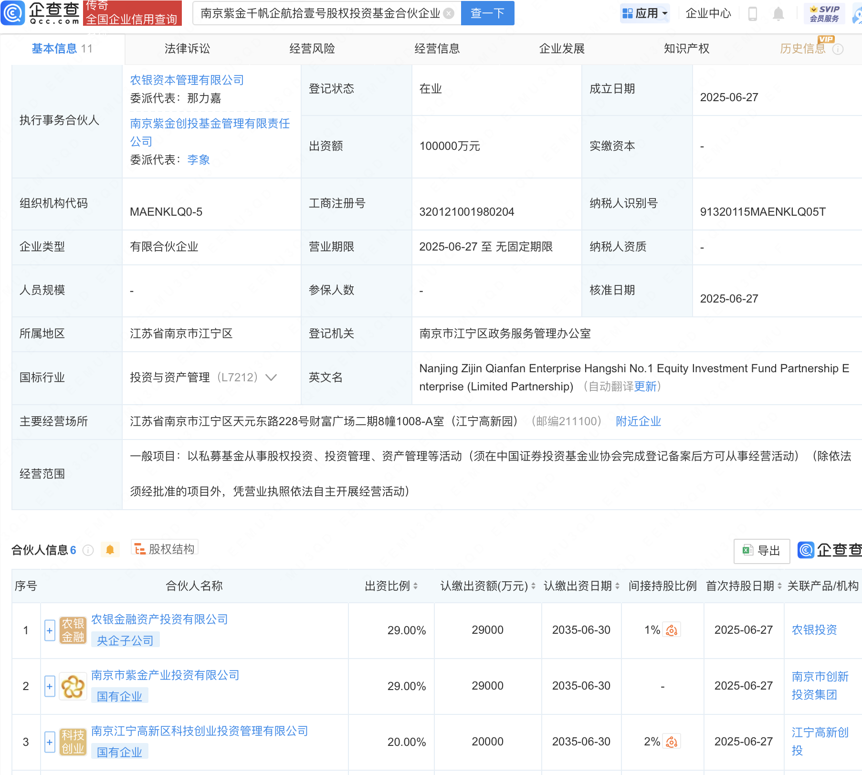Open related 农银投资 link
The width and height of the screenshot is (862, 775).
(814, 630)
